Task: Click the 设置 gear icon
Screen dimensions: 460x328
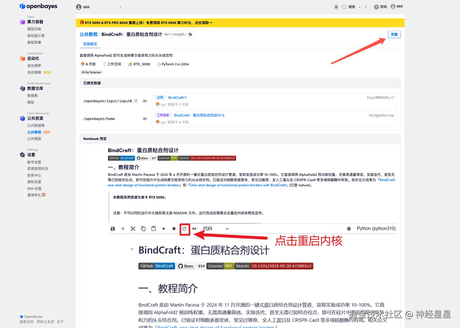Action: pyautogui.click(x=23, y=155)
